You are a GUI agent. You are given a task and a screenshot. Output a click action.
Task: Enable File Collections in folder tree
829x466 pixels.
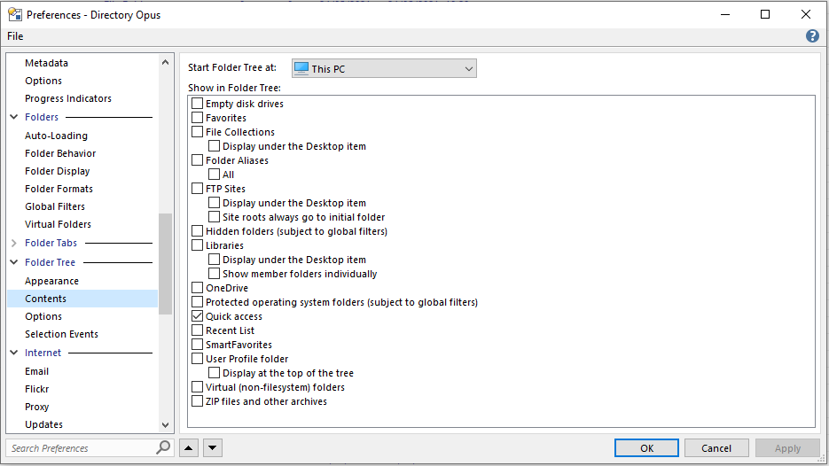point(197,131)
